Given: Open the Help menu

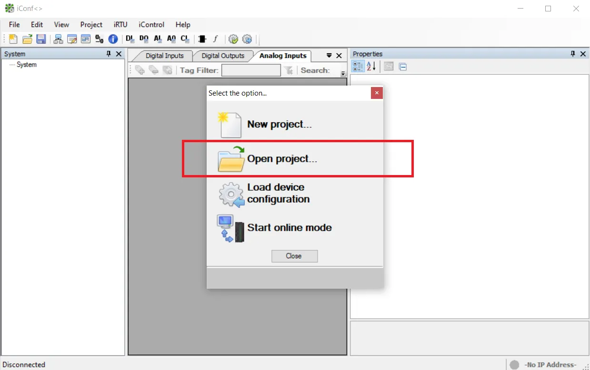Looking at the screenshot, I should coord(183,25).
